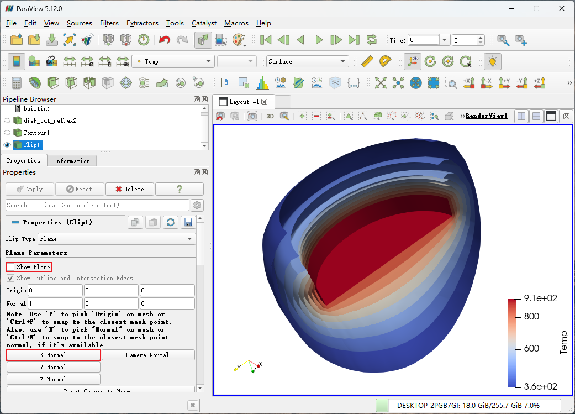Open the Temp coloring dropdown
This screenshot has height=414, width=575.
(x=173, y=61)
